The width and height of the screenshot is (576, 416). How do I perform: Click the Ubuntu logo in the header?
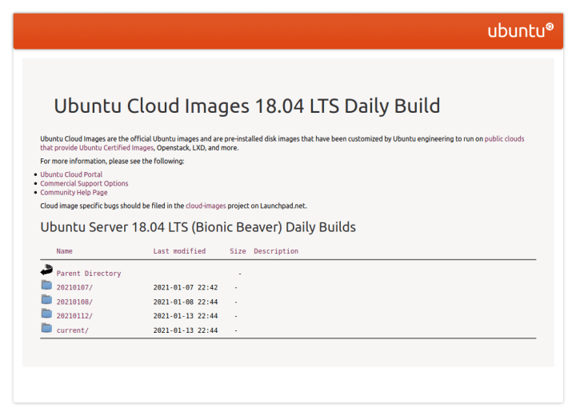pyautogui.click(x=520, y=30)
